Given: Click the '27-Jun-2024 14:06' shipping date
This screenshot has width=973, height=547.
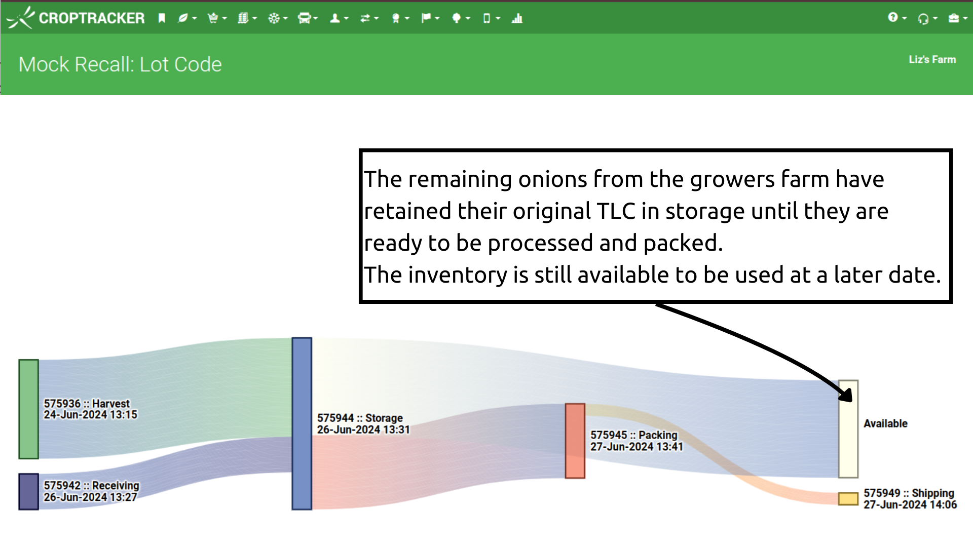Looking at the screenshot, I should click(910, 504).
